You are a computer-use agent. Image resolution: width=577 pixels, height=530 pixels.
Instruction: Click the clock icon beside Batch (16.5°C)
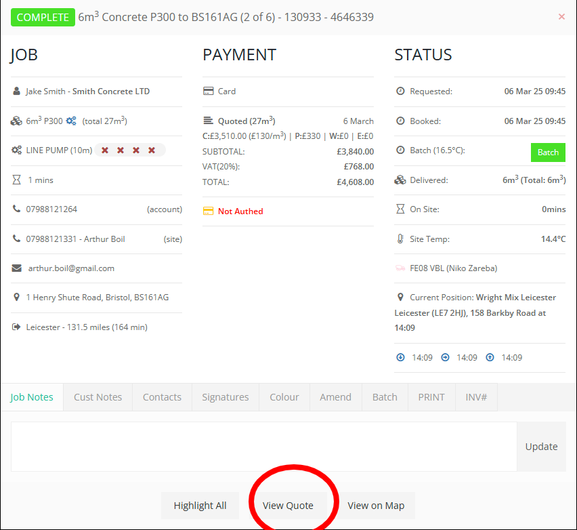tap(400, 150)
